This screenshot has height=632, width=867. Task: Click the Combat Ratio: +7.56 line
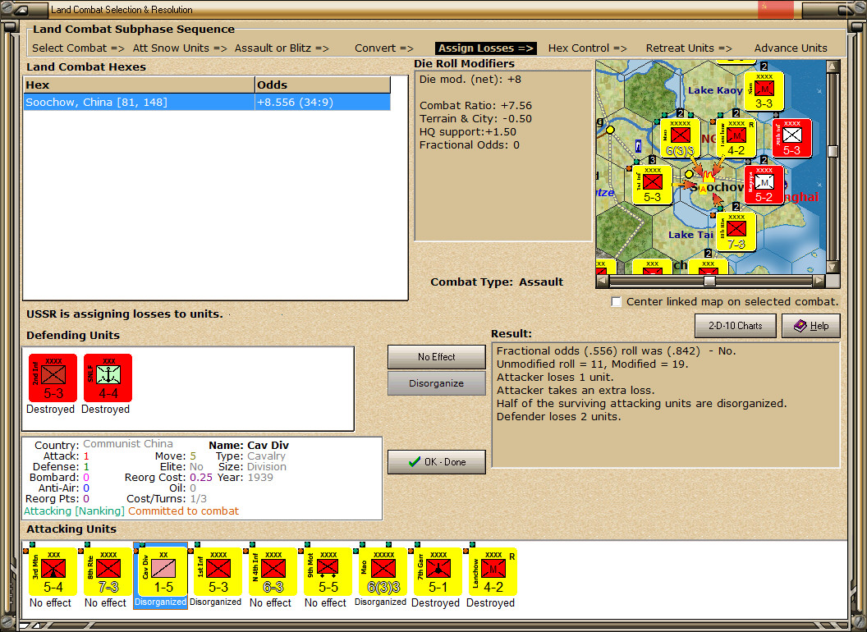pyautogui.click(x=475, y=106)
